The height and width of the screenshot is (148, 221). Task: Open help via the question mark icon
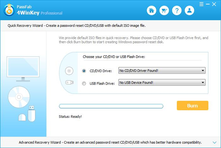pos(177,11)
